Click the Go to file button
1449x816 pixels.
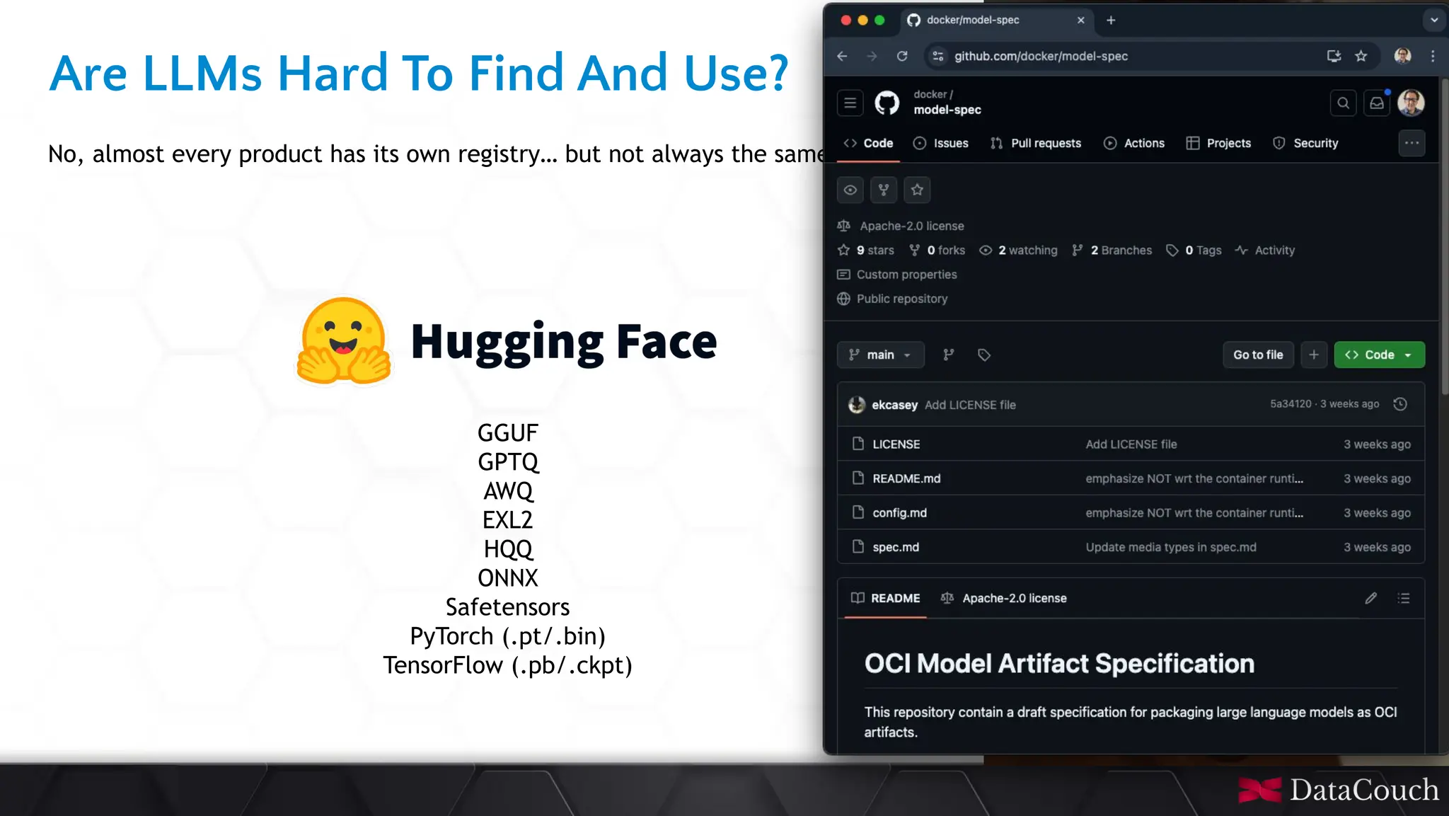tap(1258, 355)
